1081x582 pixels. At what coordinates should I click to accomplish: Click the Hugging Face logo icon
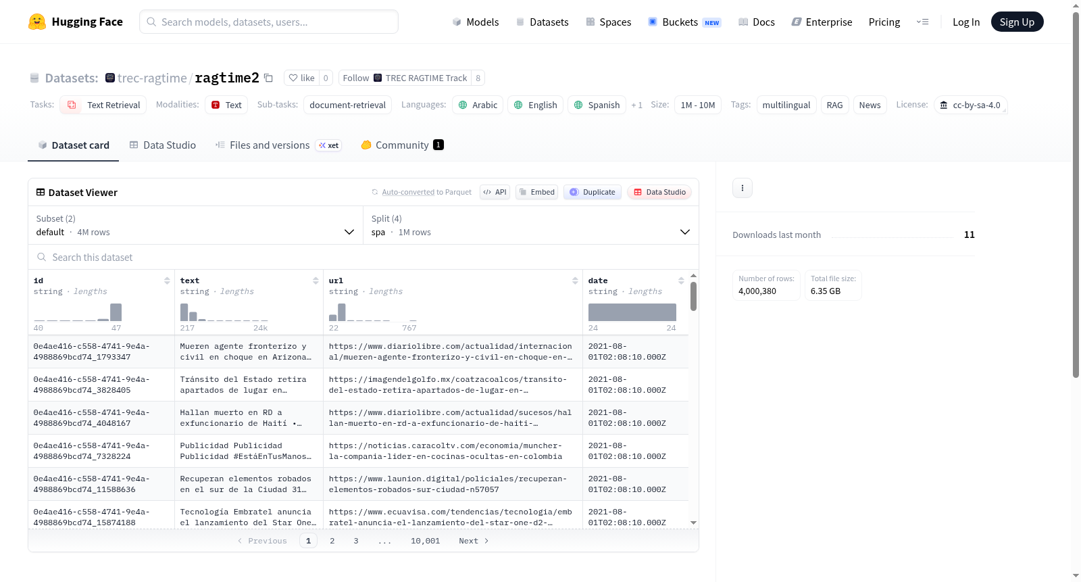coord(37,22)
